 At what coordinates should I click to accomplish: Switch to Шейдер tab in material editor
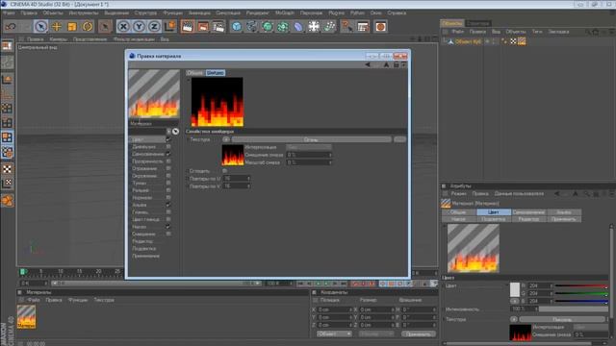click(x=216, y=73)
